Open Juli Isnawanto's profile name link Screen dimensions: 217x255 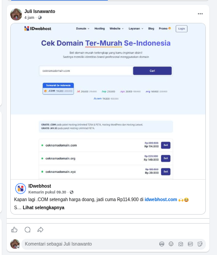point(40,11)
